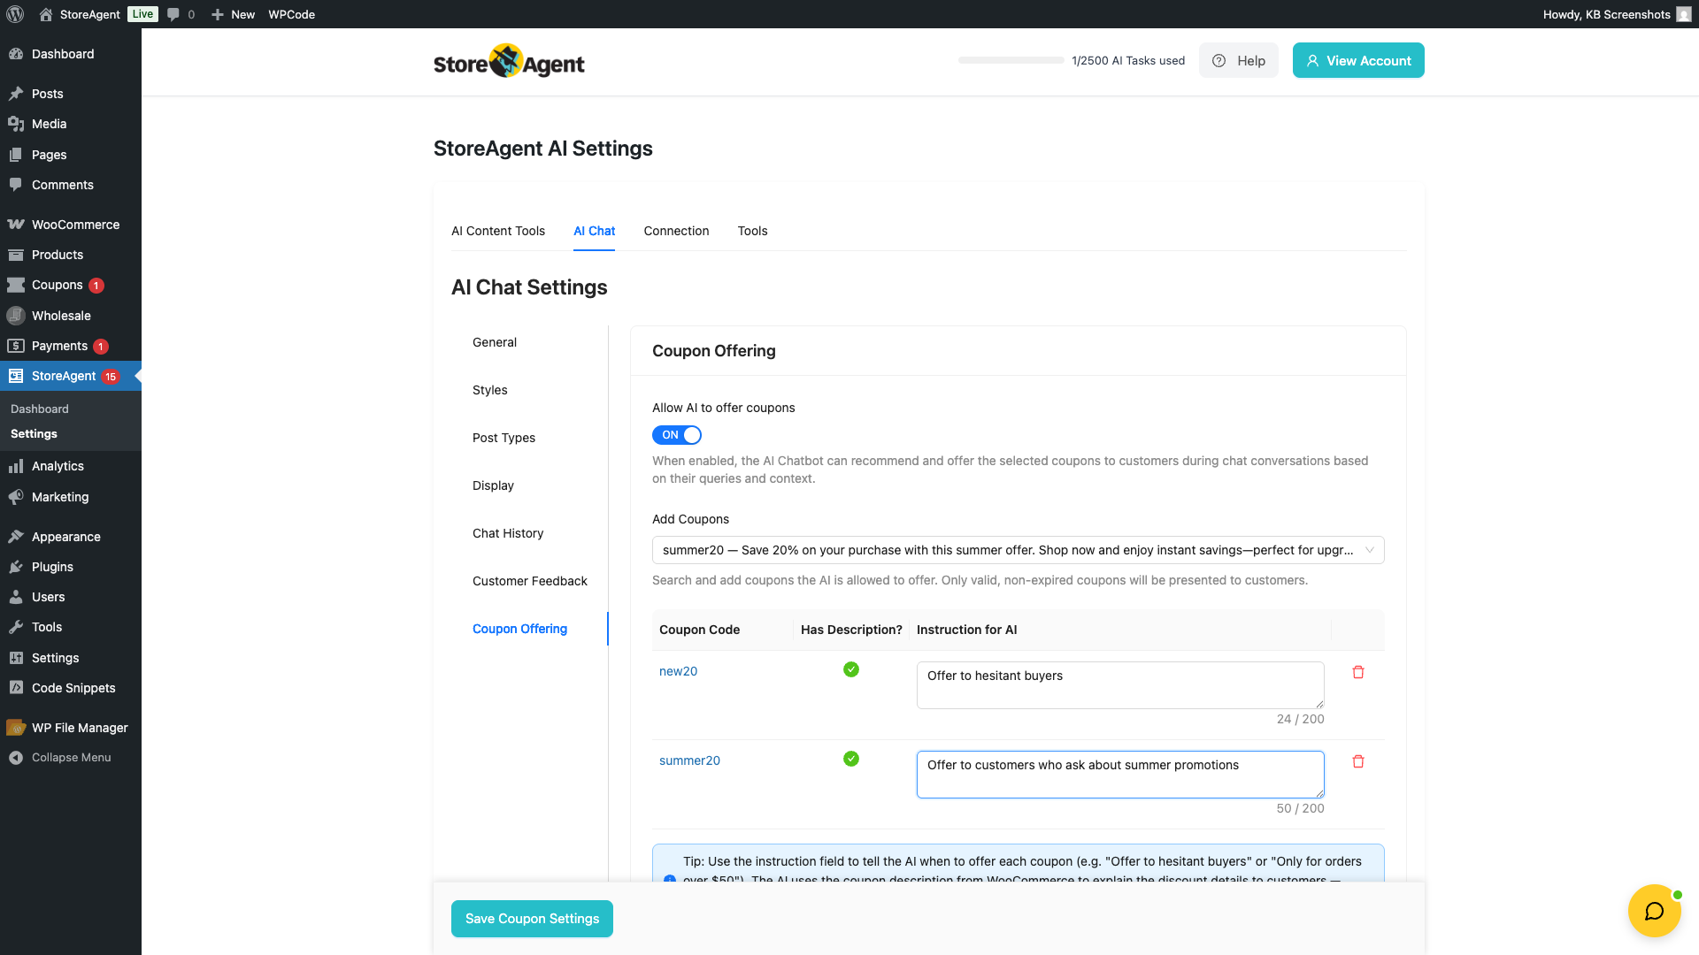Click the Products box icon

click(16, 255)
